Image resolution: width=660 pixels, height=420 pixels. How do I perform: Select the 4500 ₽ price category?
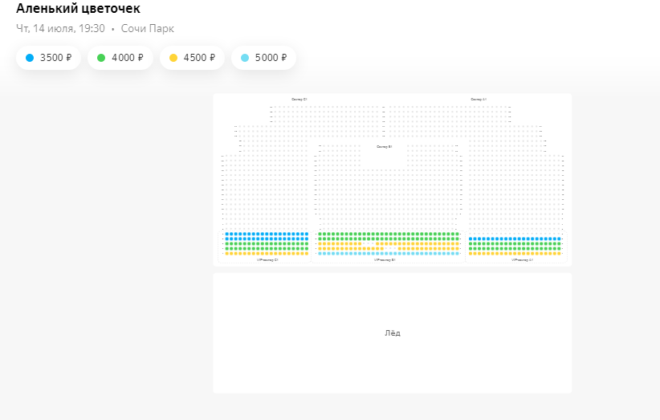tap(191, 58)
